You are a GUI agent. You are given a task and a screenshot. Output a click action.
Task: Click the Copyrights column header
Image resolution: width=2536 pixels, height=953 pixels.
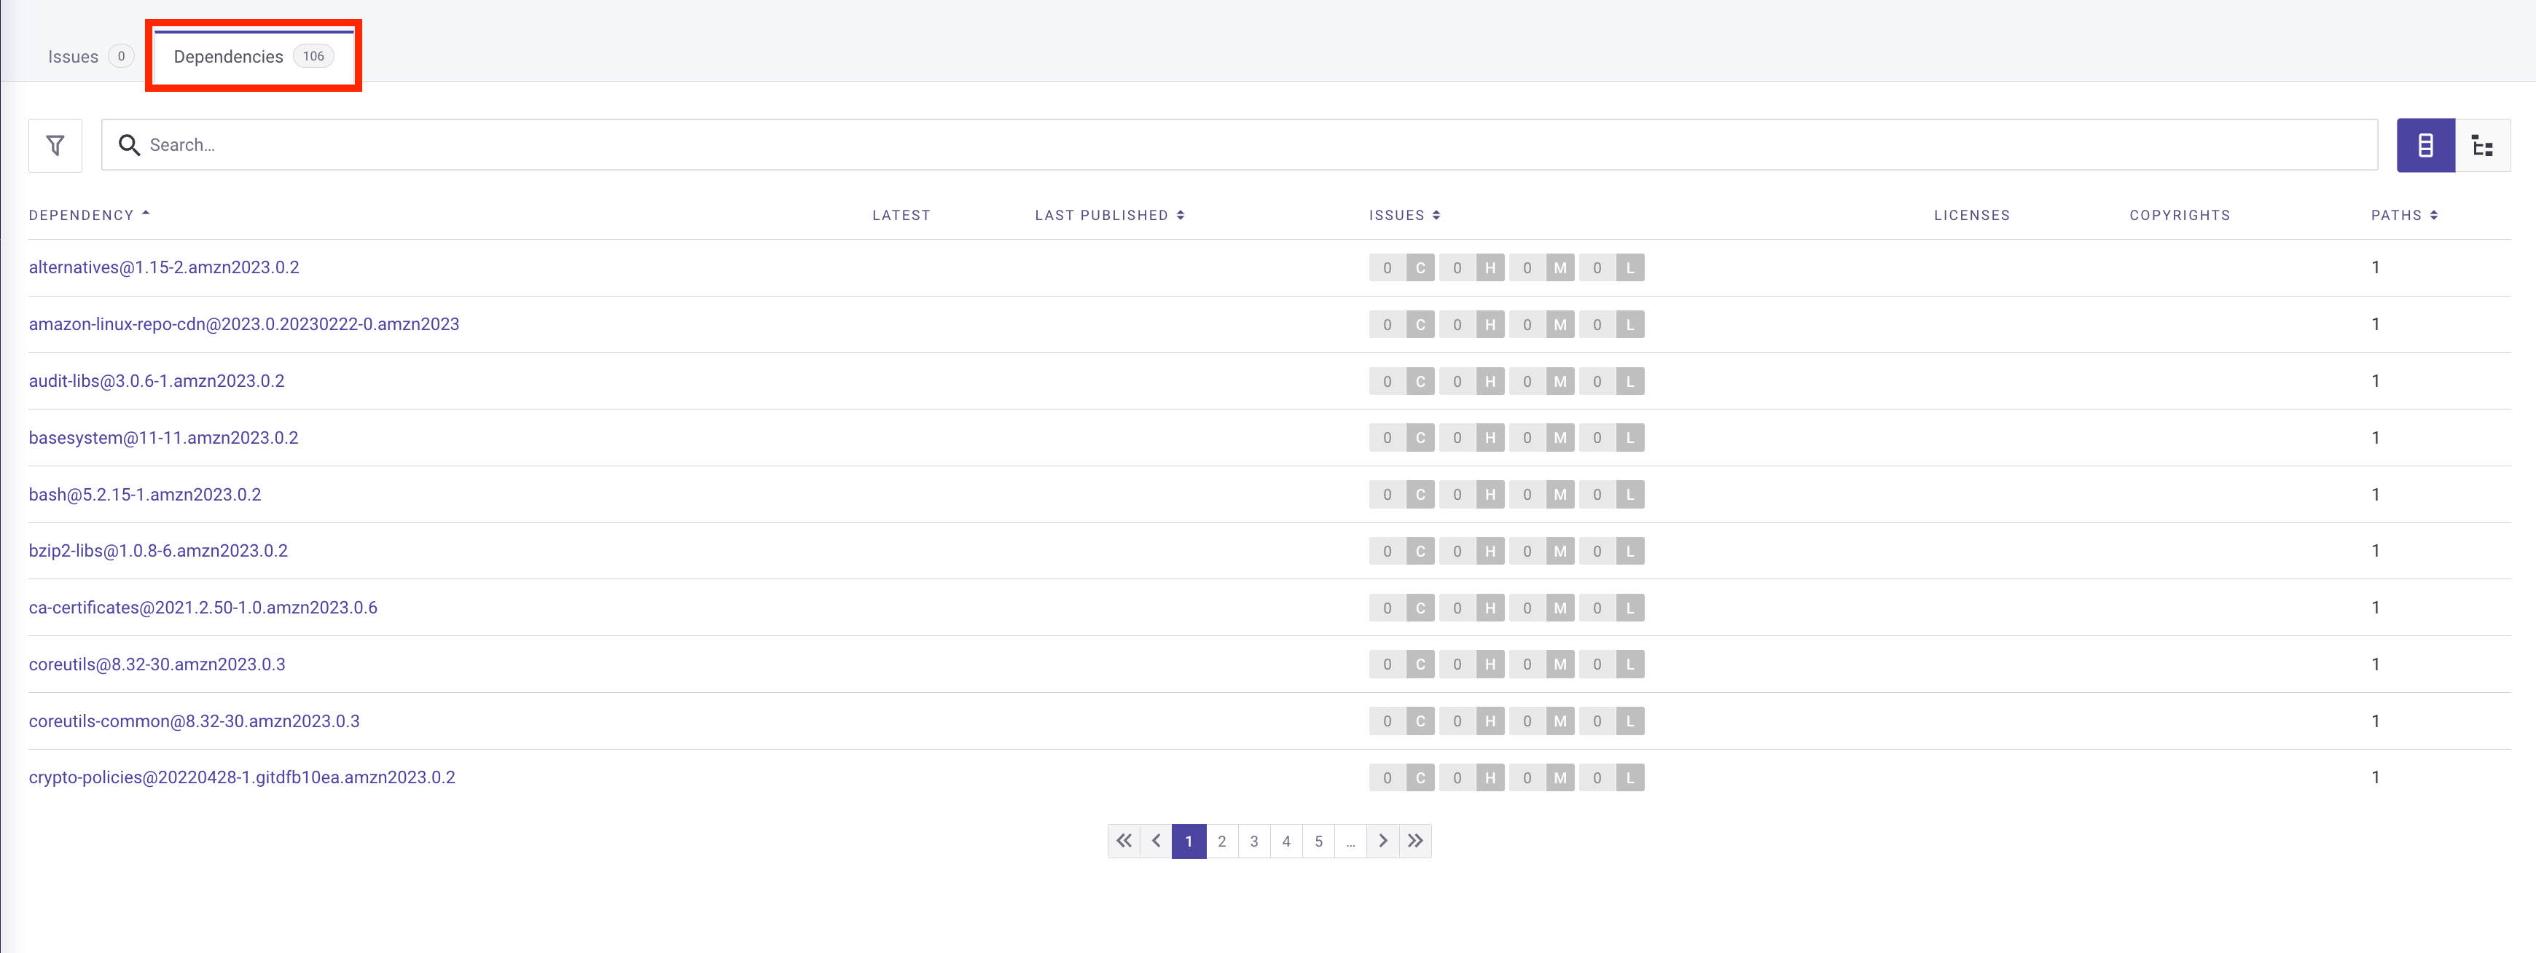[x=2180, y=216]
